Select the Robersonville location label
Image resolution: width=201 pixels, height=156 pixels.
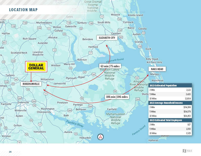coord(30,84)
